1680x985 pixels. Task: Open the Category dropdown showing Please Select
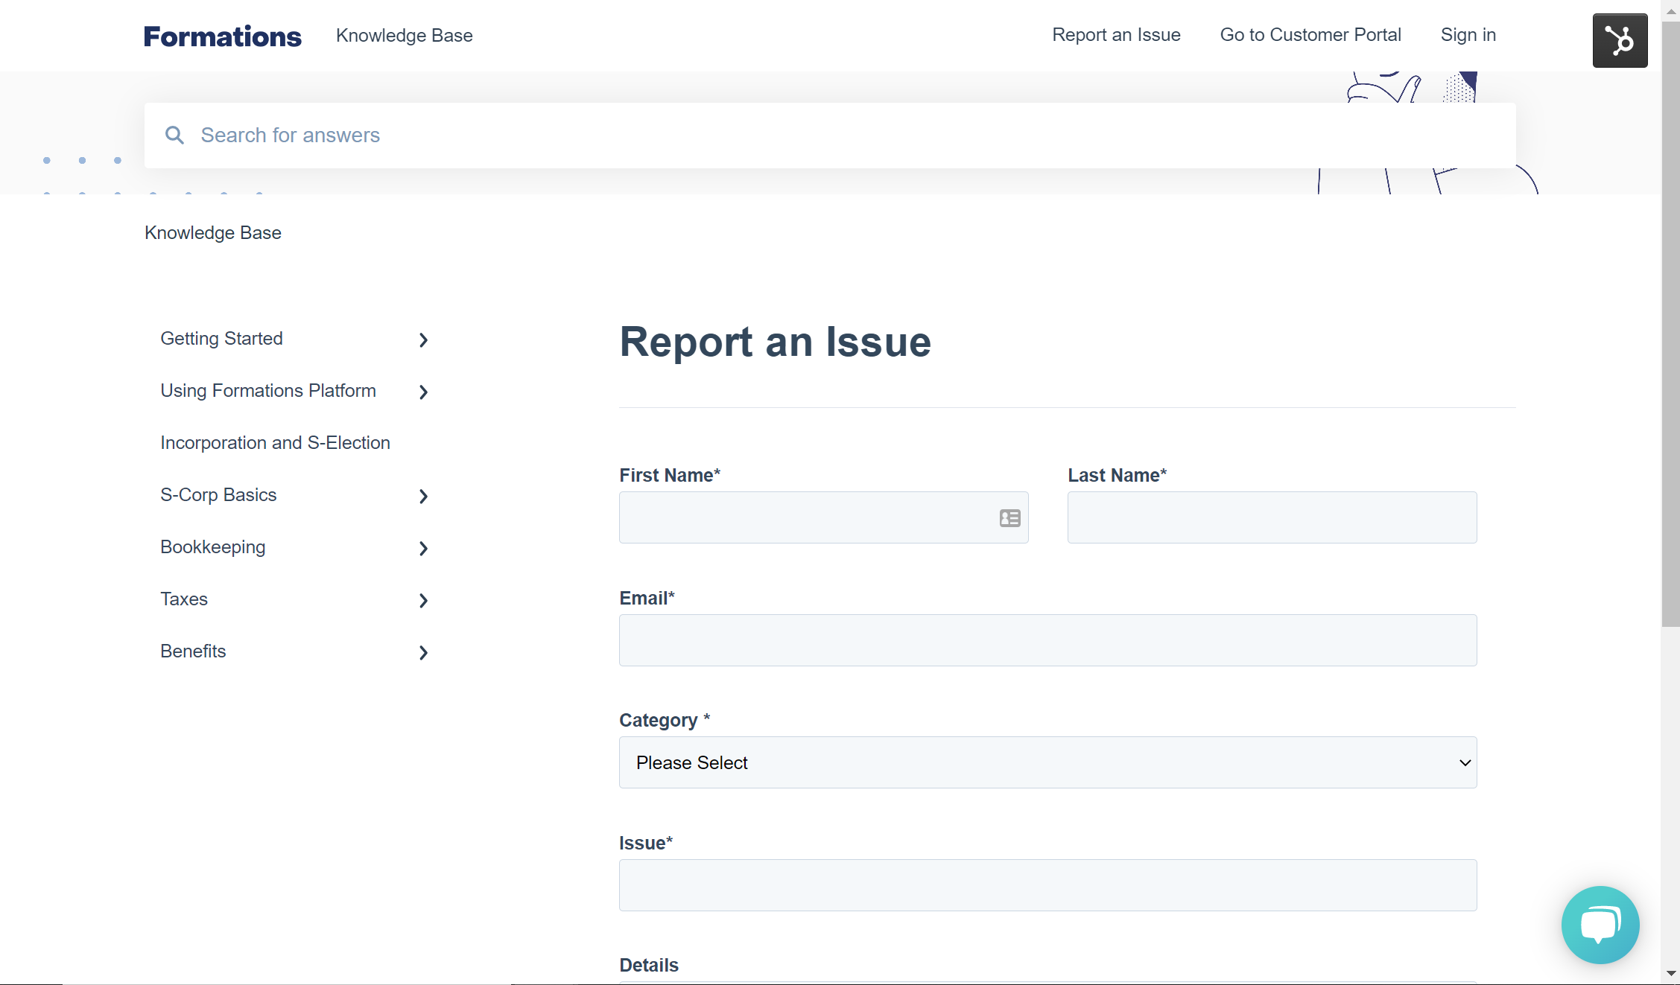[x=1047, y=762]
